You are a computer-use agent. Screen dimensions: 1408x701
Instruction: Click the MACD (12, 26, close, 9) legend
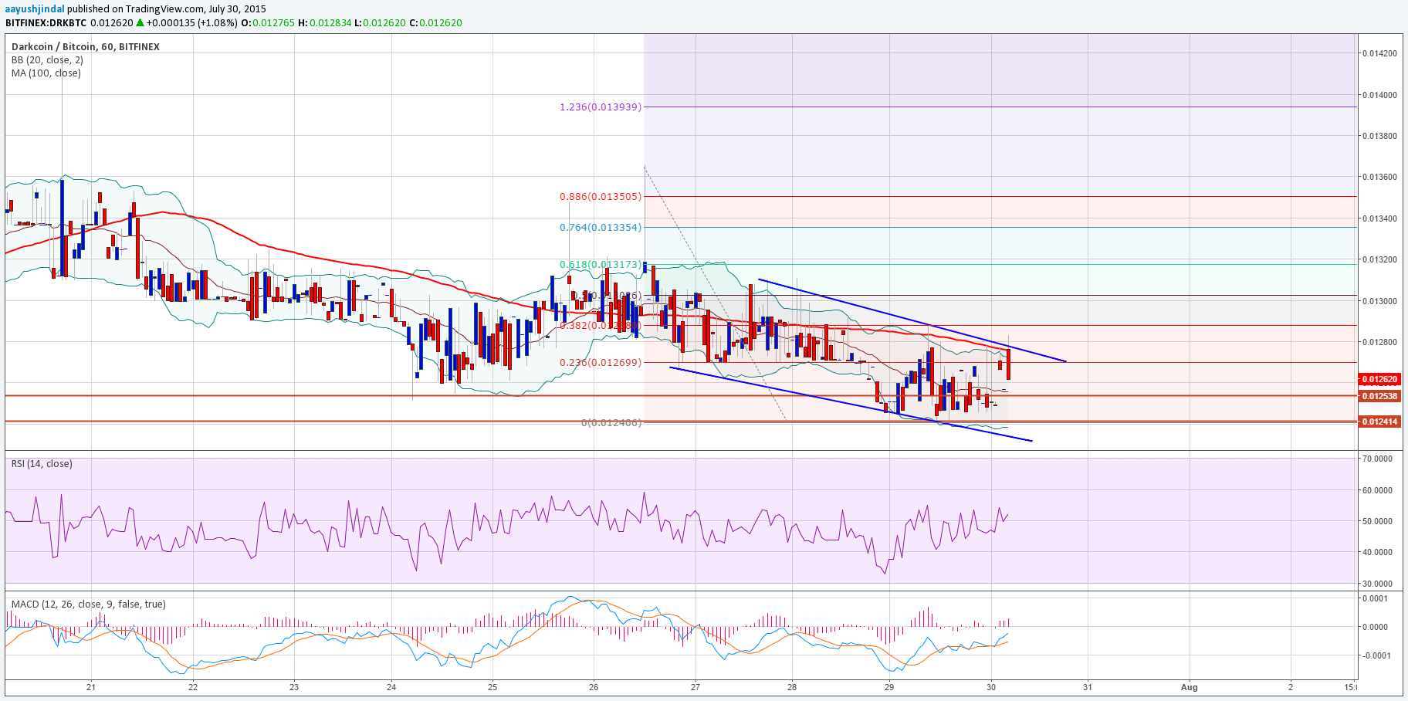pyautogui.click(x=88, y=604)
